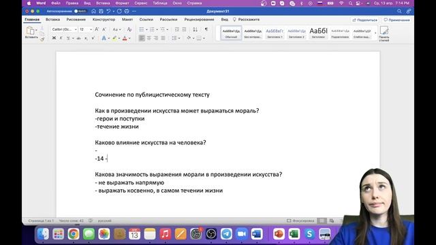Screen dimensions: 436x245
Task: Open the Примечания (Comments) button
Action: (396, 20)
